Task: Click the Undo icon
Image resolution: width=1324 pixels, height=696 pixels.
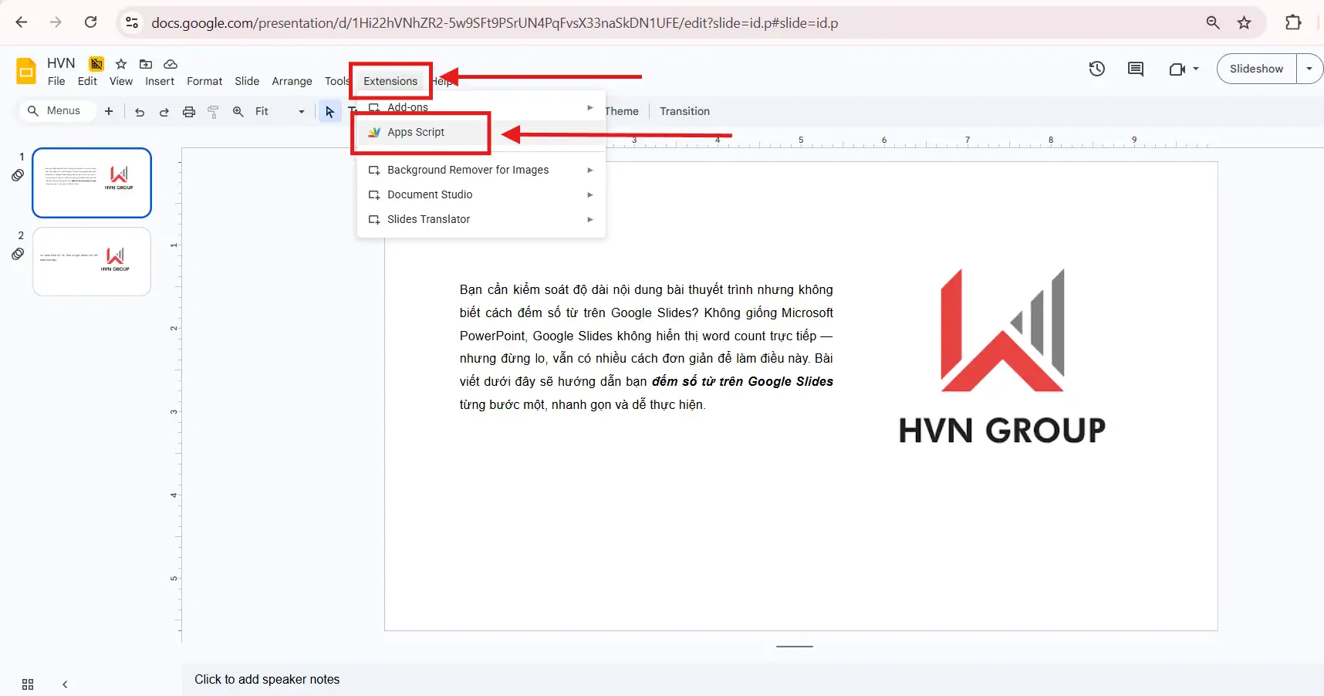Action: pos(139,111)
